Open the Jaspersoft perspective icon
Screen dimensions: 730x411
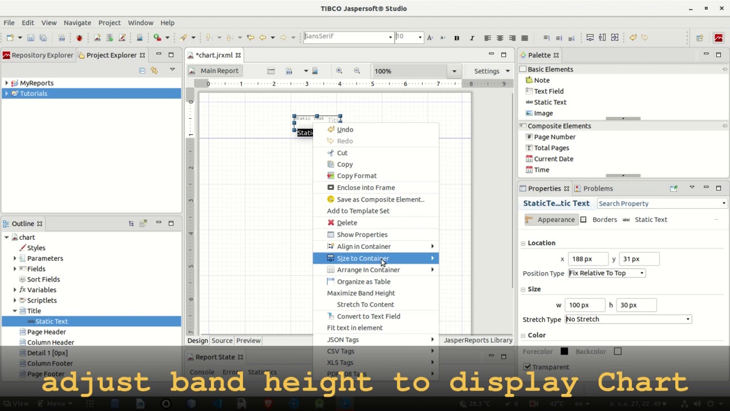pyautogui.click(x=719, y=38)
